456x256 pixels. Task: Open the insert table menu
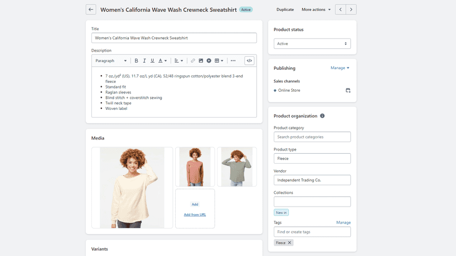(219, 60)
